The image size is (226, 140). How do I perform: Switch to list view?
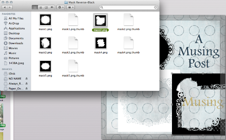pos(41,7)
